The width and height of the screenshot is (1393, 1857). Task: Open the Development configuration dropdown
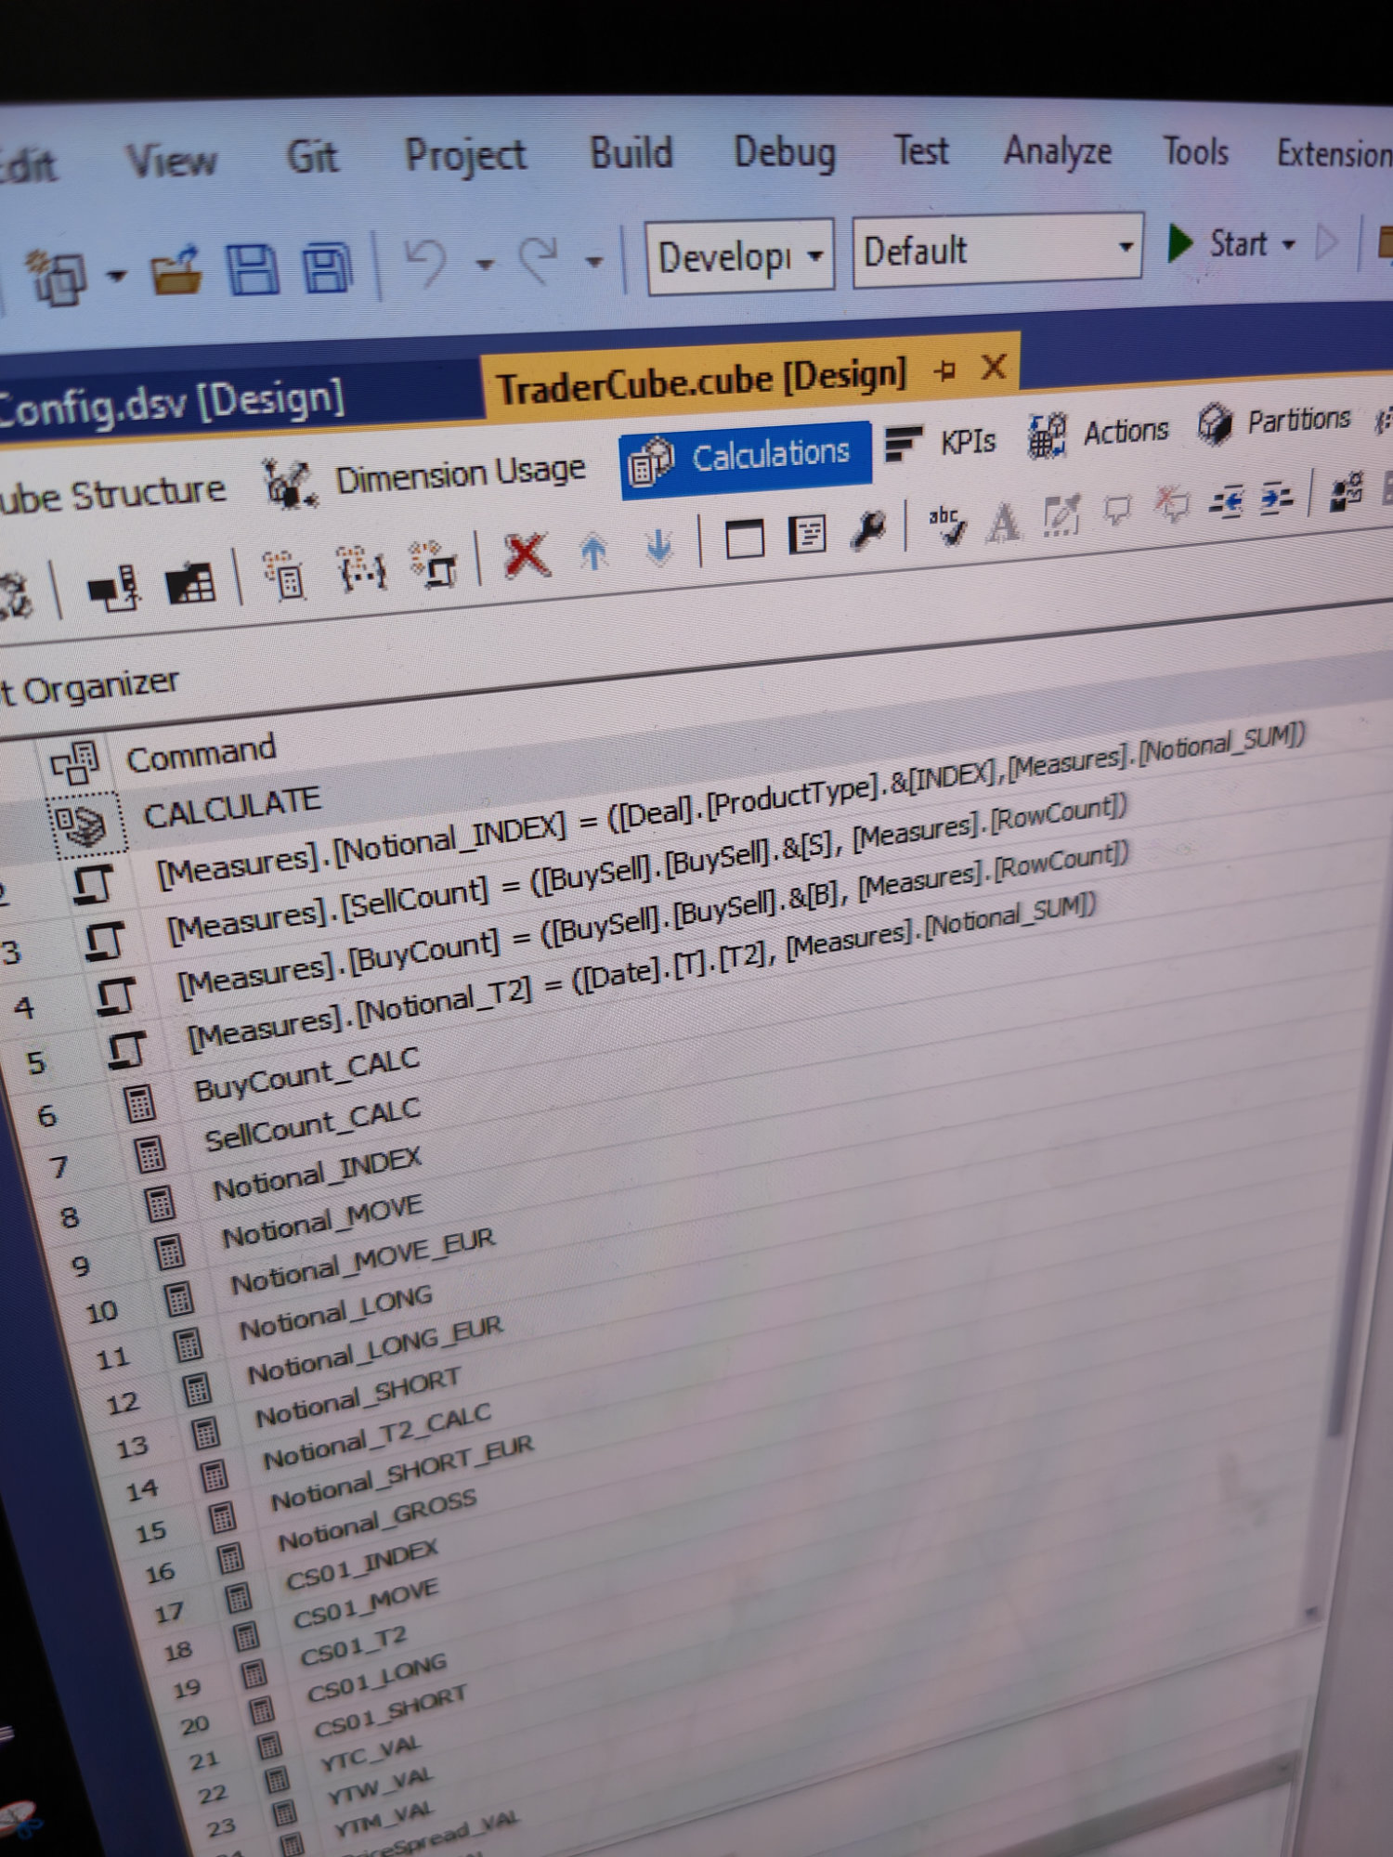739,257
